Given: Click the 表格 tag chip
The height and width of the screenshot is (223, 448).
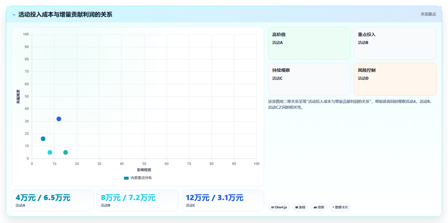Looking at the screenshot, I should click(x=300, y=207).
